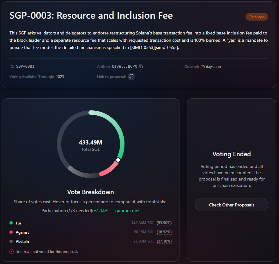Click the bold 'resource fee' text
Viewport: 279px width, 264px height.
click(x=84, y=40)
